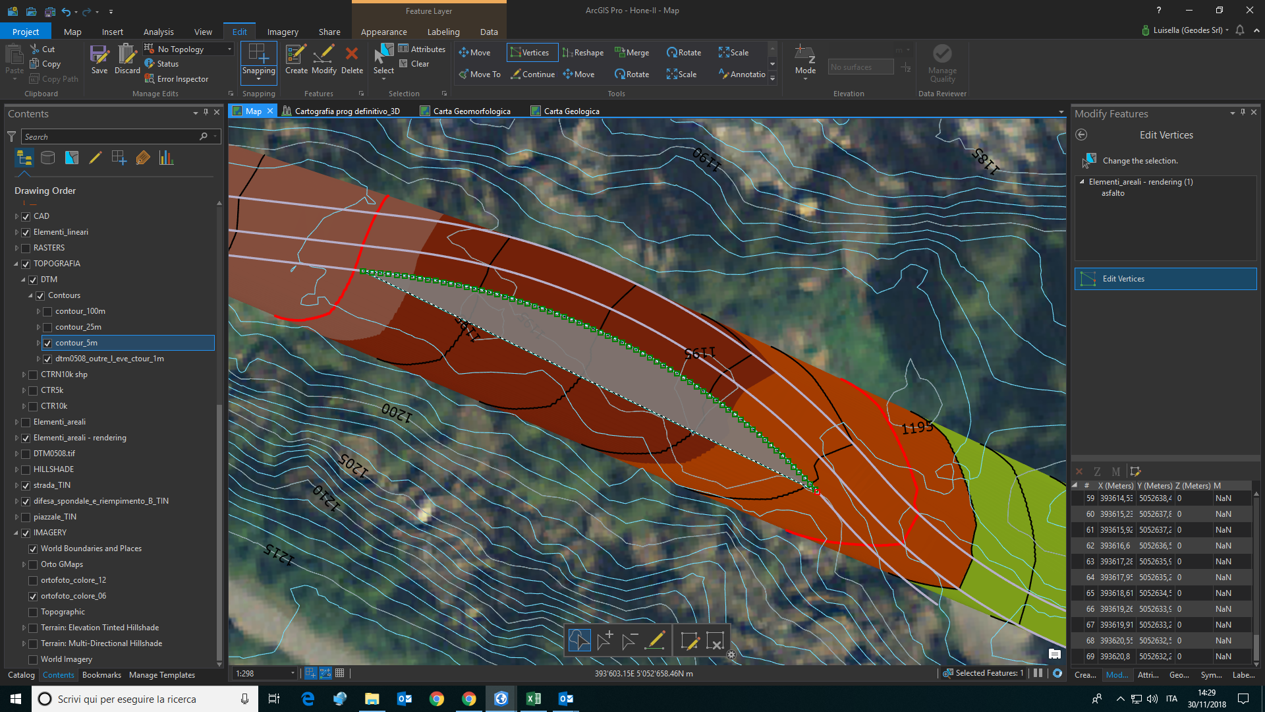Open the Analysis ribbon tab
The height and width of the screenshot is (712, 1265).
158,32
